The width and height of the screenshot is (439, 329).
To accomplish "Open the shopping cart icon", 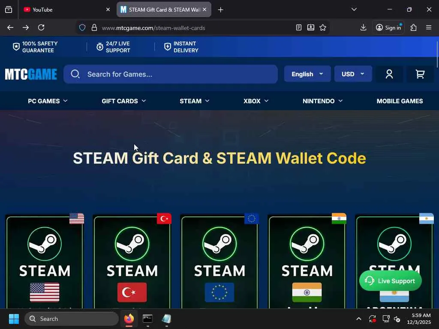I will point(420,74).
